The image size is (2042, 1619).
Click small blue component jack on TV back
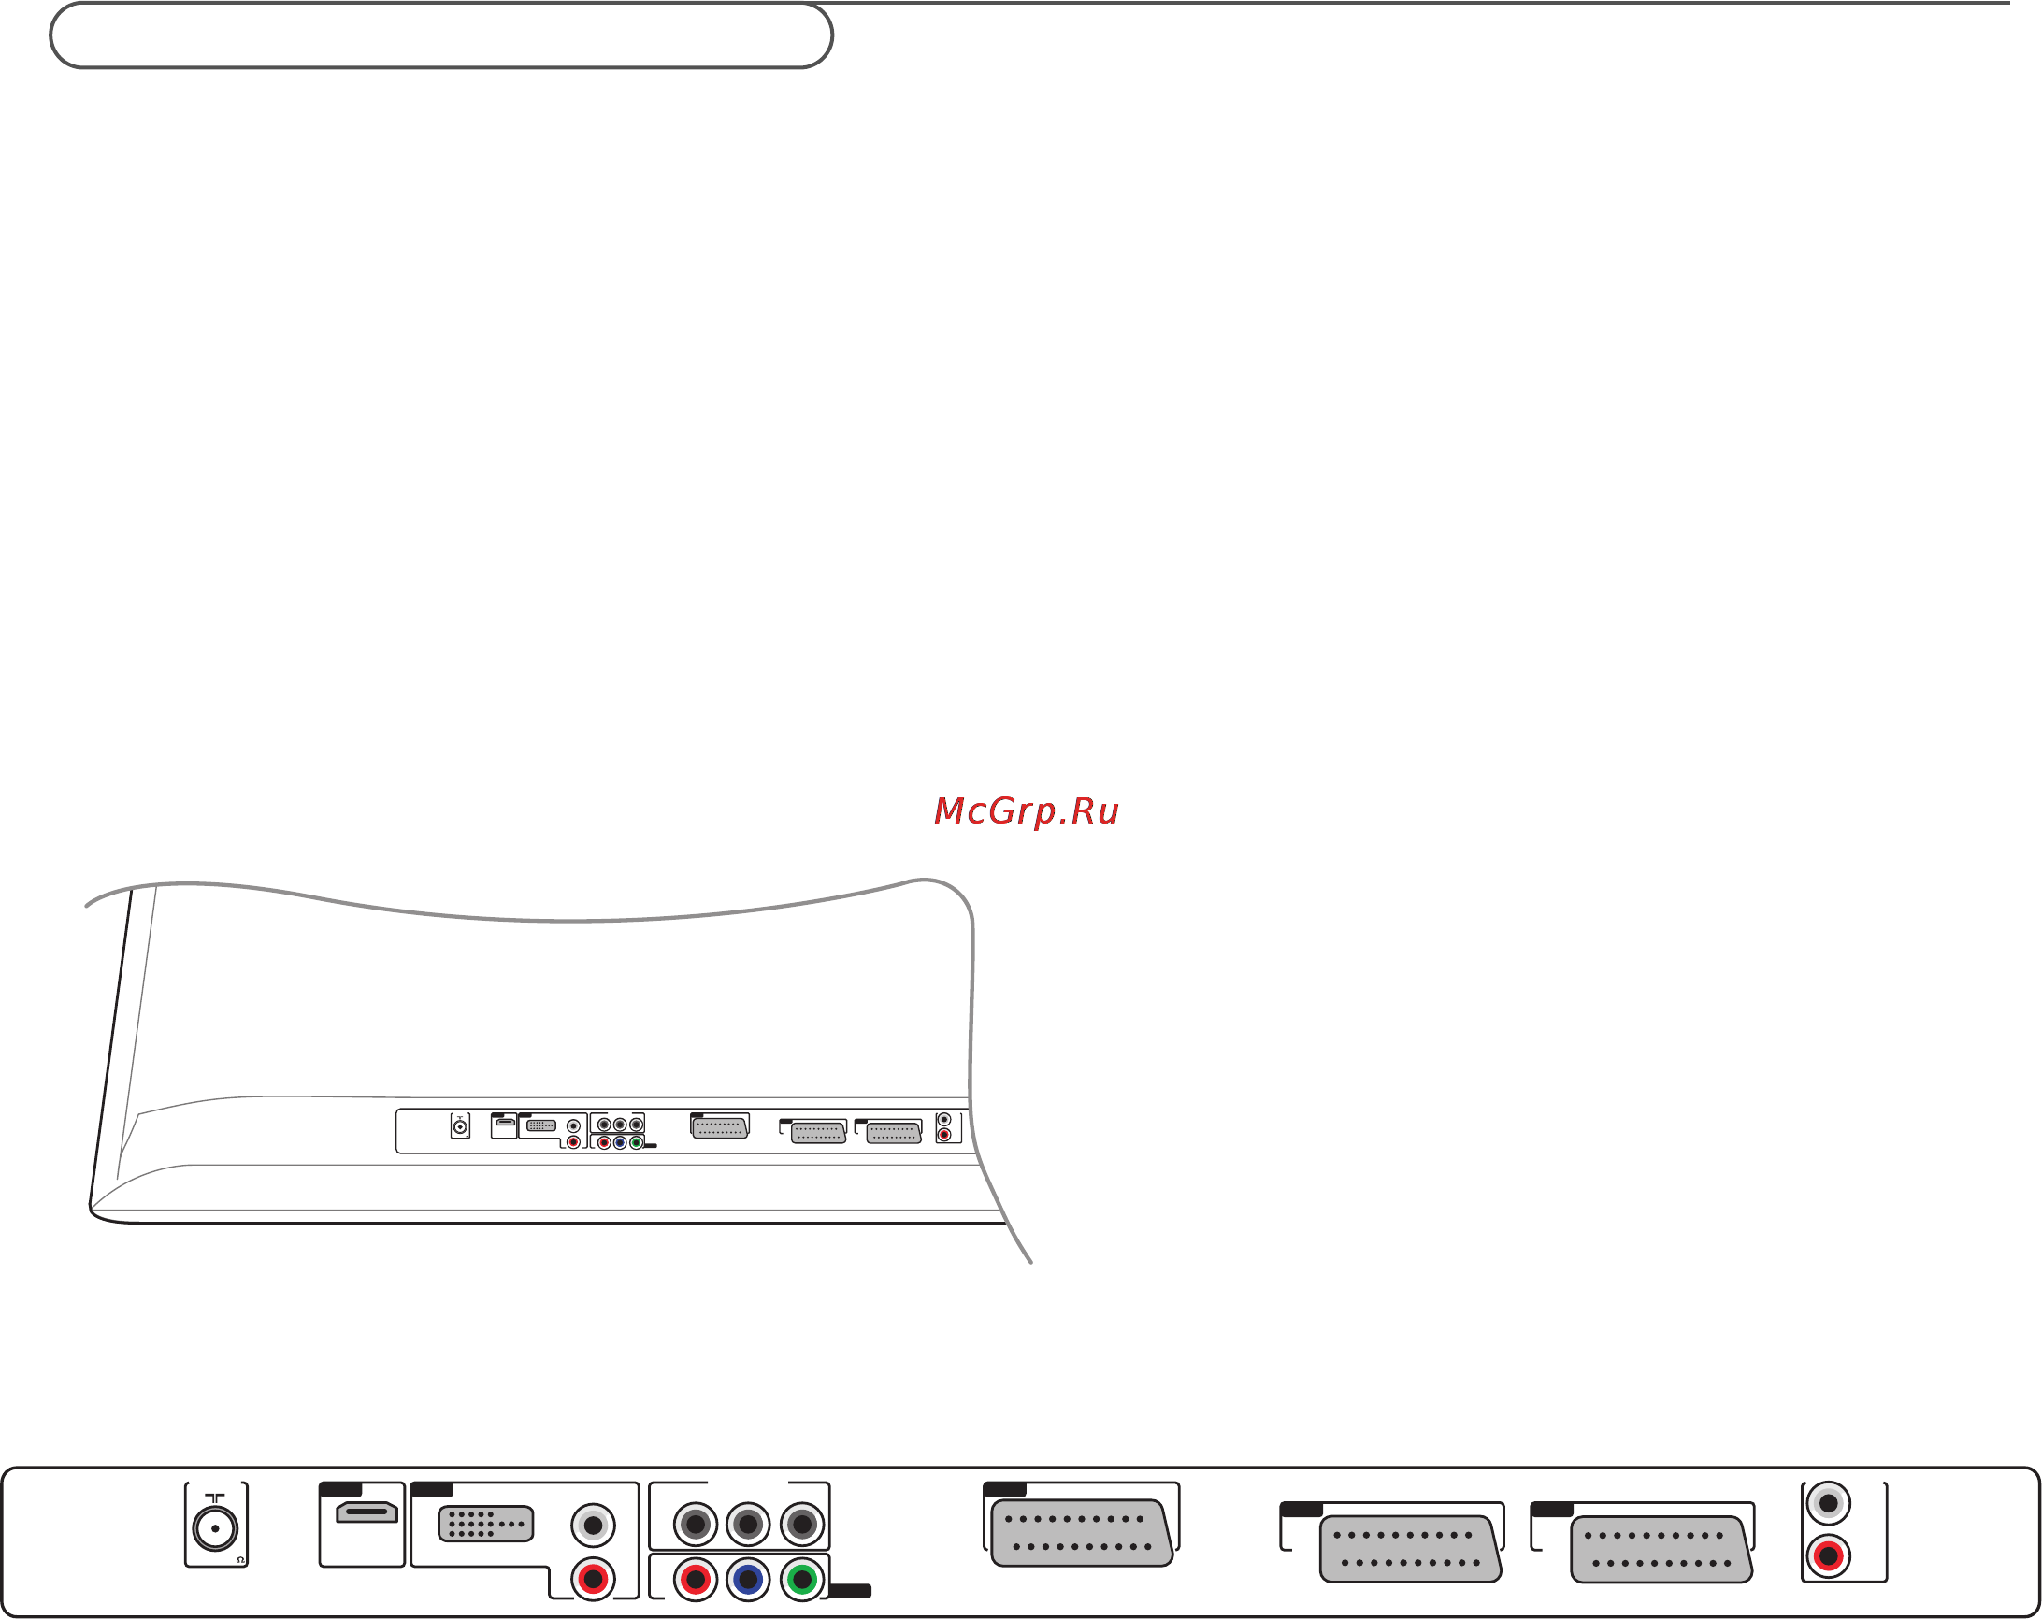[619, 1143]
